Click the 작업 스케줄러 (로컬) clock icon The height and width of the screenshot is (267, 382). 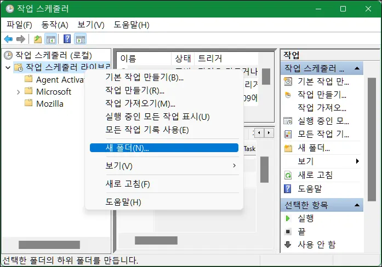8,55
